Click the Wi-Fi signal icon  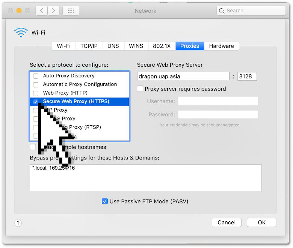(x=21, y=33)
